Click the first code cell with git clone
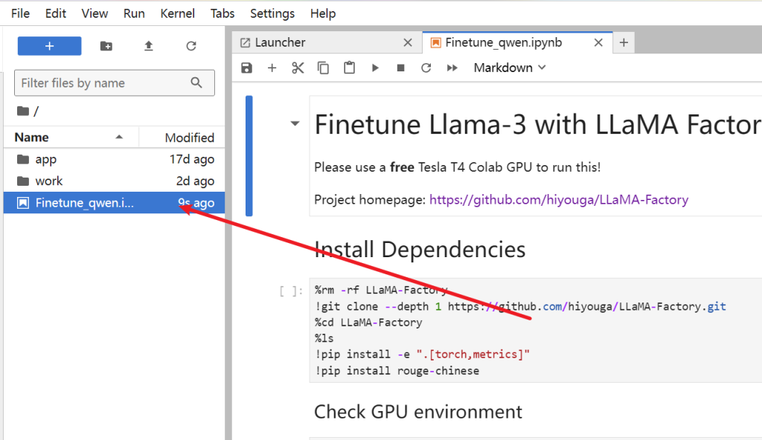 coord(536,330)
